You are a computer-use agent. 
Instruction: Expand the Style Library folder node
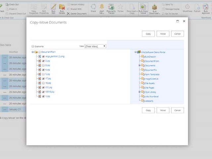coord(139,92)
